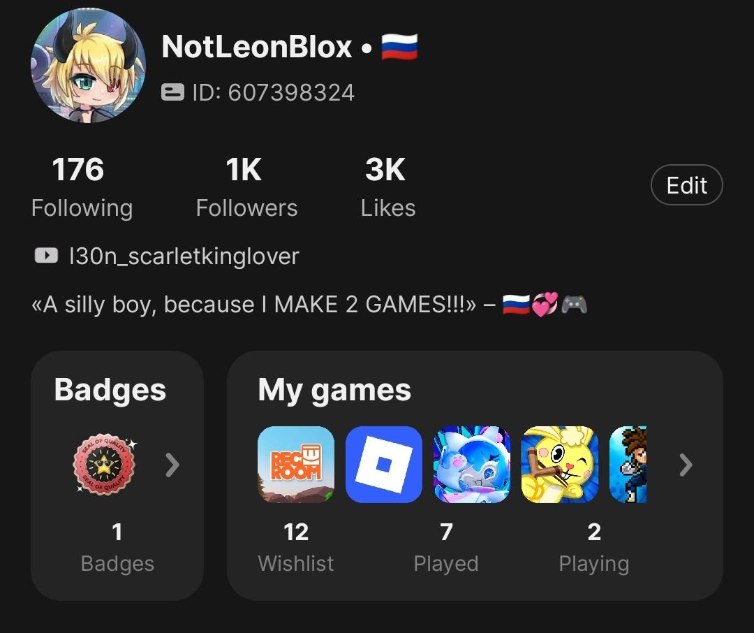Viewport: 754px width, 633px height.
Task: Open the 3K Likes count
Action: (x=387, y=187)
